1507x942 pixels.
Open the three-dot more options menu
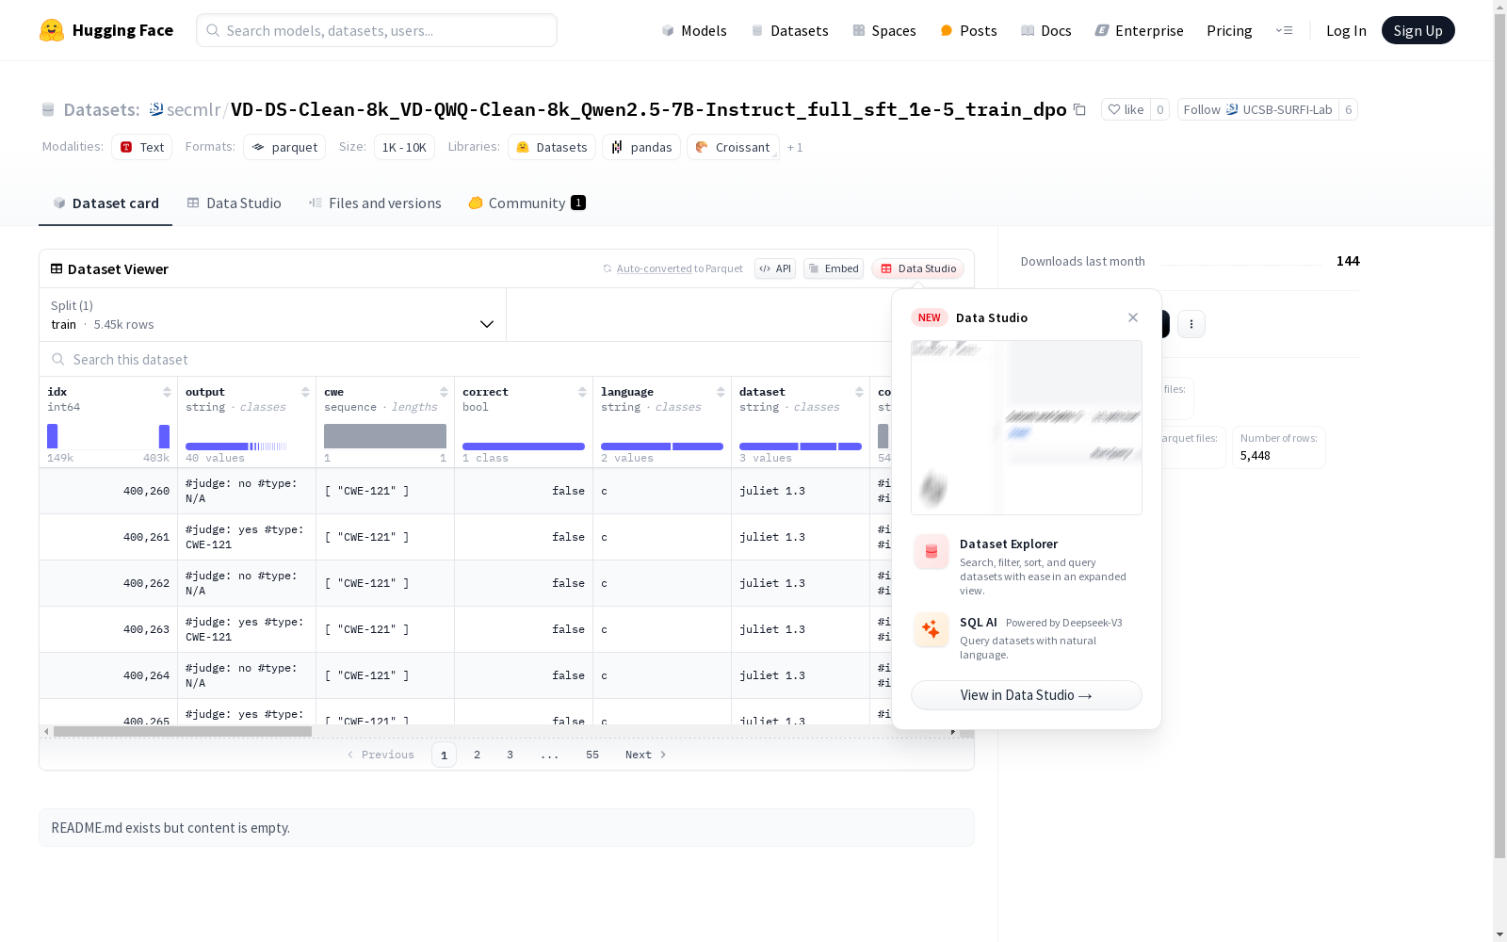1191,324
